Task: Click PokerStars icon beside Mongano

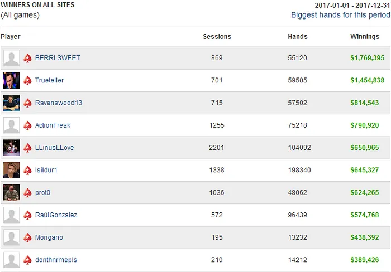Action: pos(28,237)
